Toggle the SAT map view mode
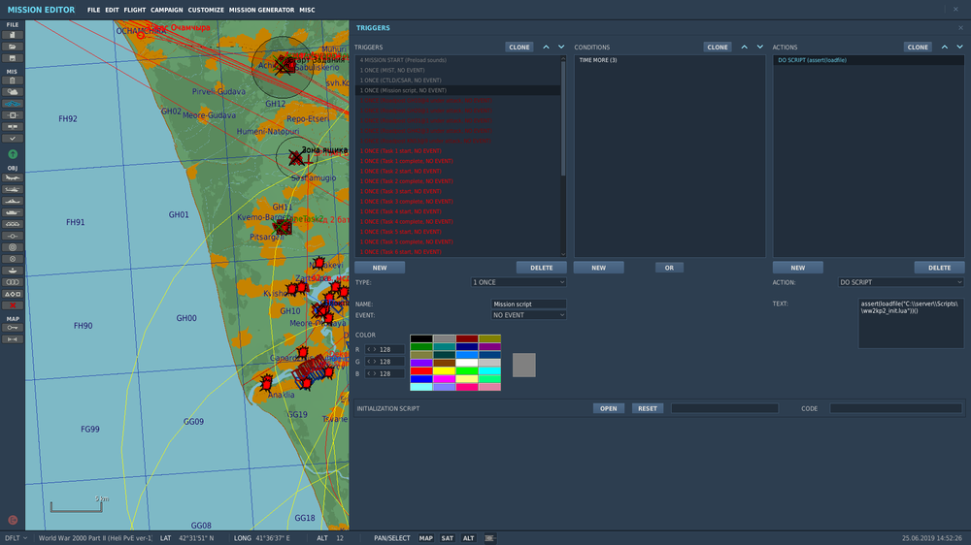 pyautogui.click(x=448, y=538)
